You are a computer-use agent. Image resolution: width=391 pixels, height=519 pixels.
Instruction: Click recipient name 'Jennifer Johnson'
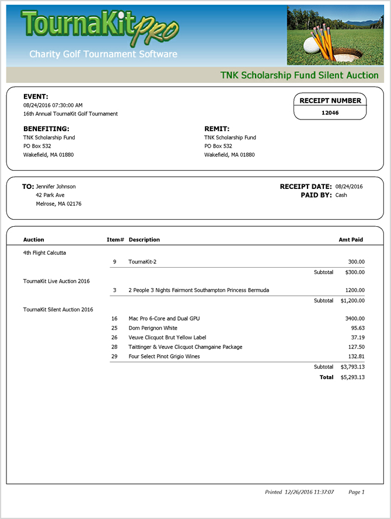pyautogui.click(x=55, y=187)
